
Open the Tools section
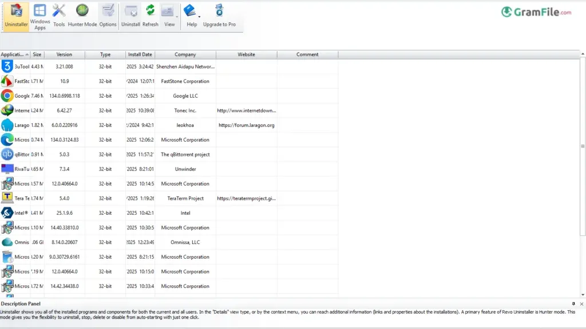[x=59, y=17]
